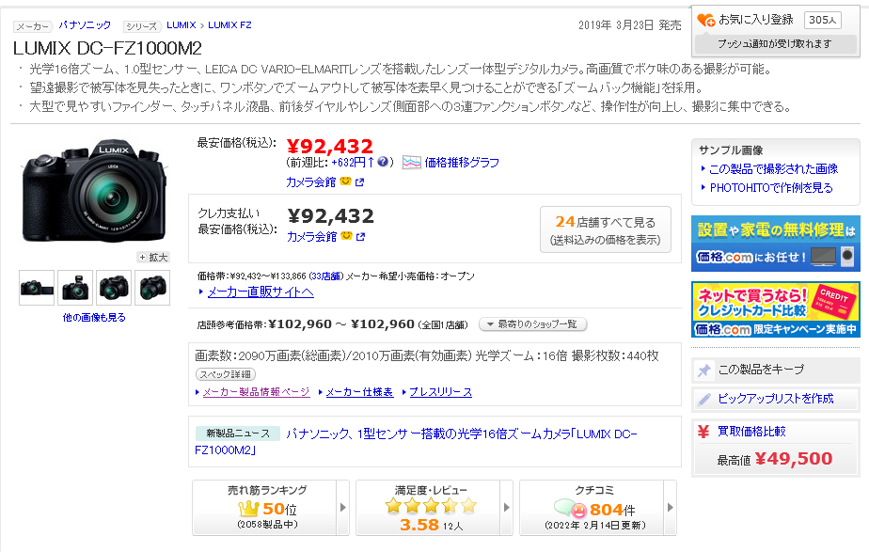Click smiley badge next to first カメラ会館
The height and width of the screenshot is (552, 869).
coord(346,181)
